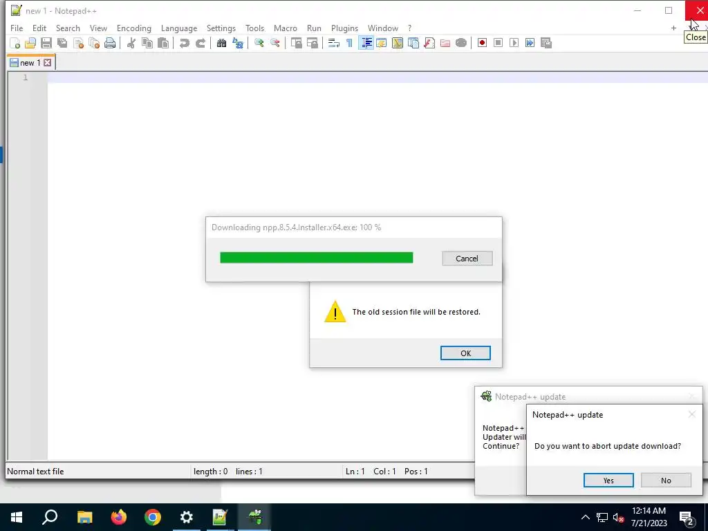Click the Zoom Out magnifier icon
Image resolution: width=708 pixels, height=531 pixels.
(x=274, y=43)
